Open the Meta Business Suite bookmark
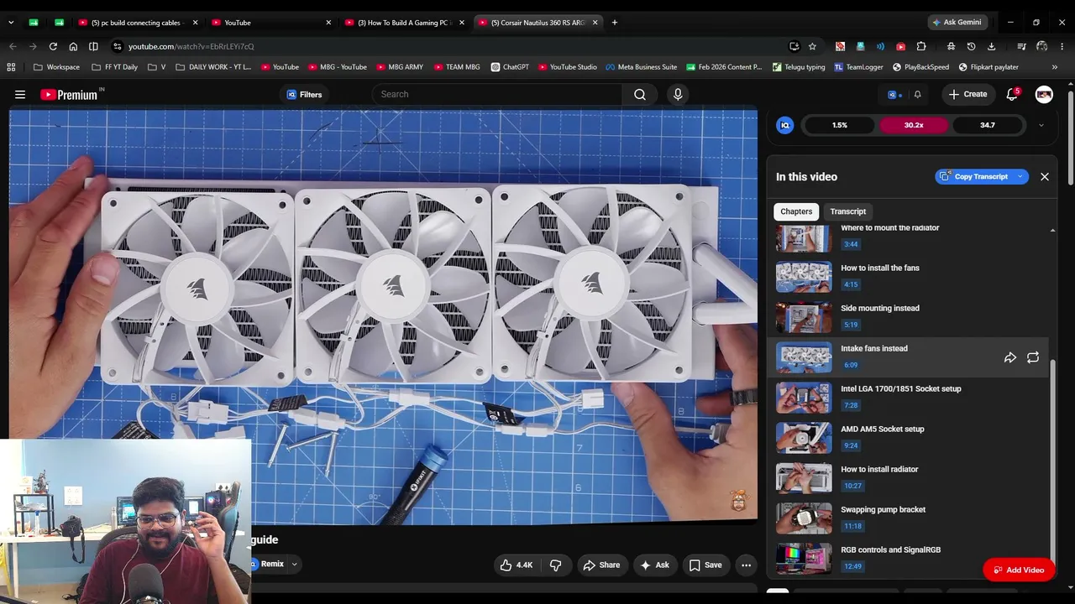Screen dimensions: 1075x604 click(641, 67)
